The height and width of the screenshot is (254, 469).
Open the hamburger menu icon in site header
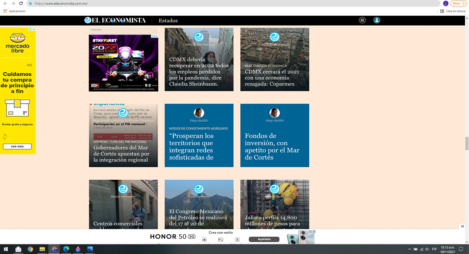click(x=362, y=20)
